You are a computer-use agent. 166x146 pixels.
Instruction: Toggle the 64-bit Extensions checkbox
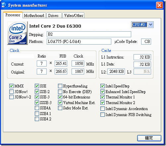pos(60,97)
